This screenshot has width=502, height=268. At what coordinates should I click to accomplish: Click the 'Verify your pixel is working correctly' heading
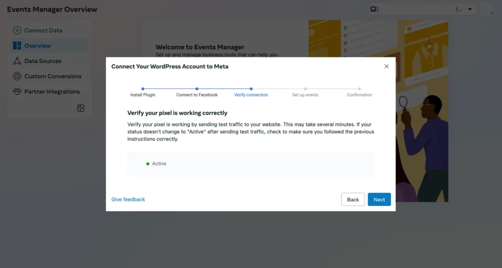click(x=177, y=113)
